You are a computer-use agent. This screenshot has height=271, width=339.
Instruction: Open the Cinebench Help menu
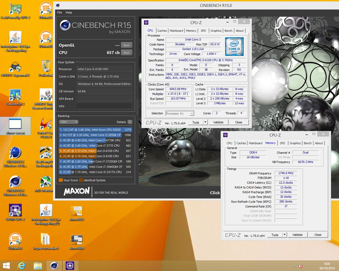[69, 12]
